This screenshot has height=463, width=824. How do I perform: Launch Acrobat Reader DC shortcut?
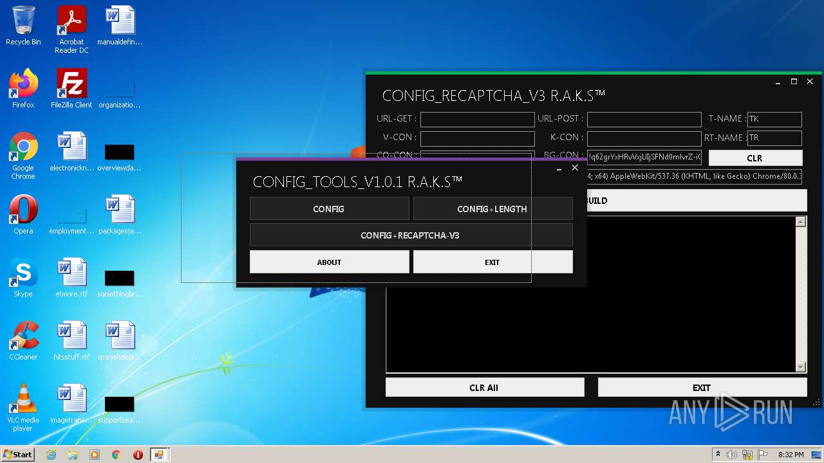pyautogui.click(x=71, y=30)
